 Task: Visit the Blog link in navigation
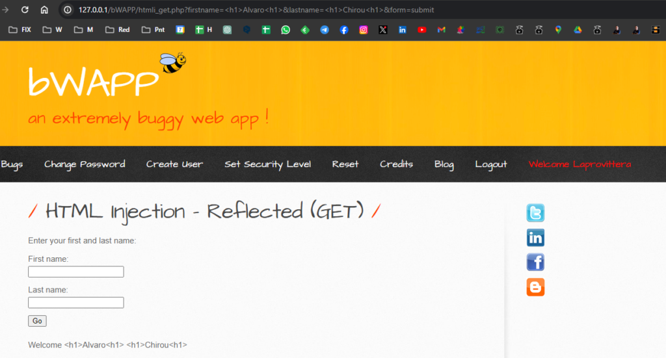coord(444,164)
